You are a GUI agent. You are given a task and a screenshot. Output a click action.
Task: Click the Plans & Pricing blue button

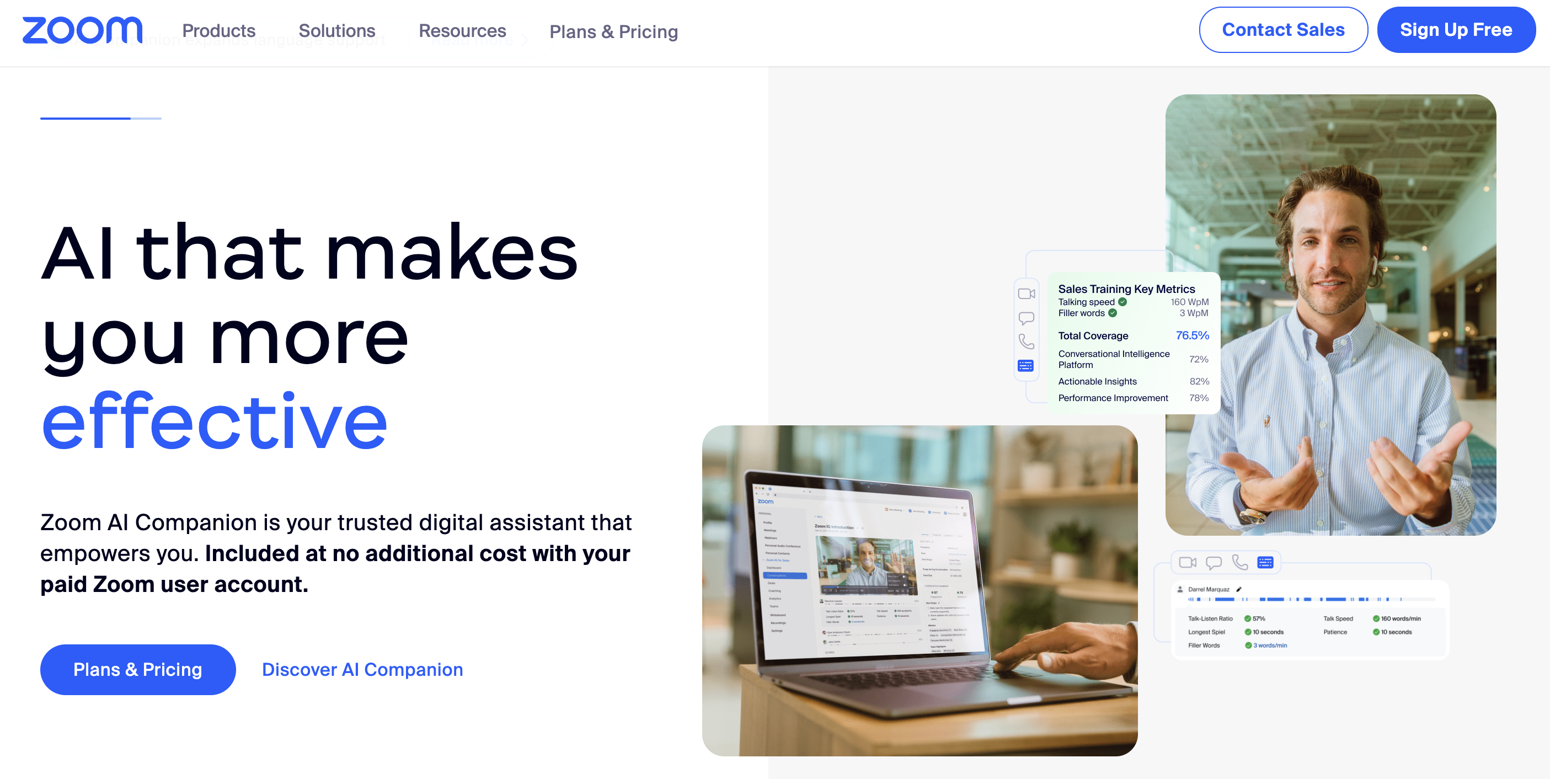(x=138, y=669)
